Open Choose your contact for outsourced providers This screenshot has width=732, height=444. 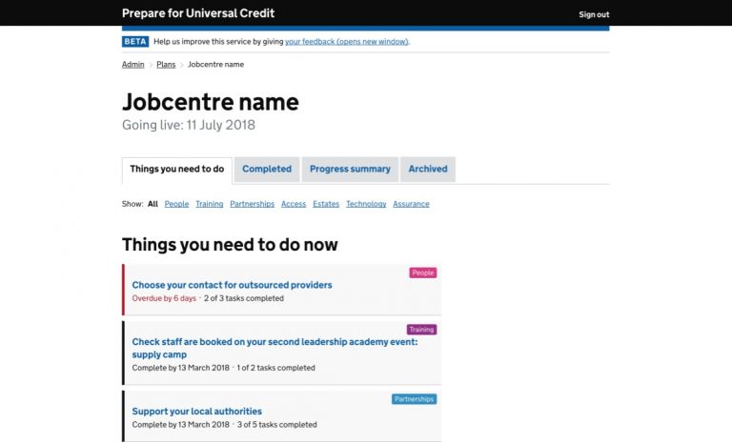(232, 285)
